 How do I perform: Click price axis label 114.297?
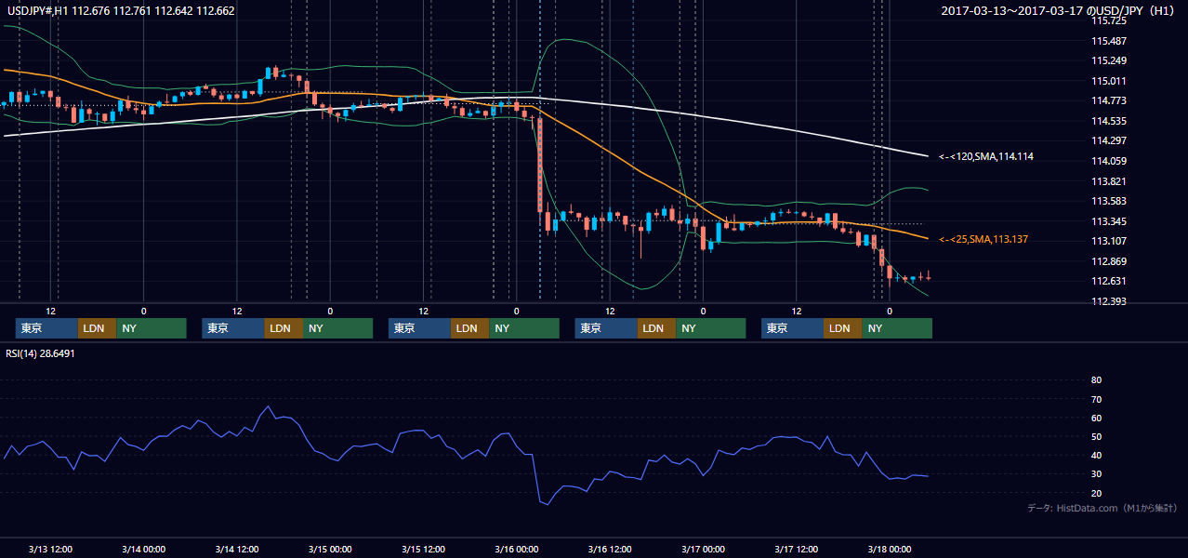point(1109,140)
